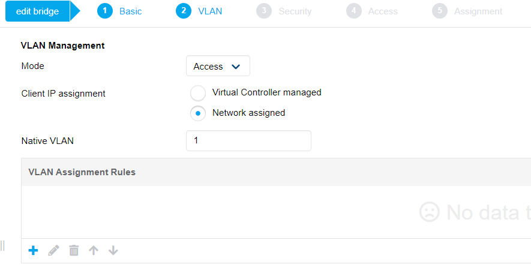Click the step 3 circle icon
The height and width of the screenshot is (267, 531).
tap(264, 11)
